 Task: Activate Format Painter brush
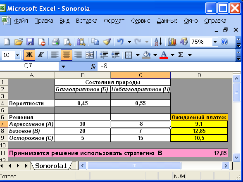click(107, 42)
